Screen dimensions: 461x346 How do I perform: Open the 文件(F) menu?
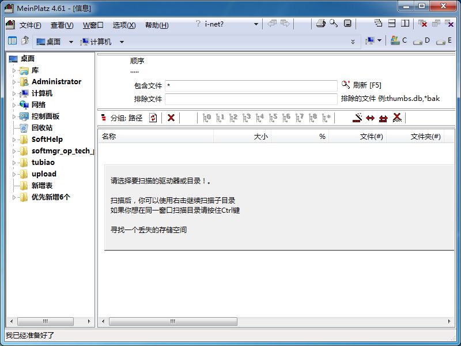(x=30, y=25)
